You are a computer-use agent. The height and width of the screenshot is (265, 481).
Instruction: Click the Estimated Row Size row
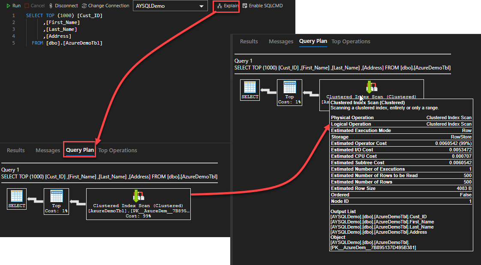pyautogui.click(x=401, y=188)
